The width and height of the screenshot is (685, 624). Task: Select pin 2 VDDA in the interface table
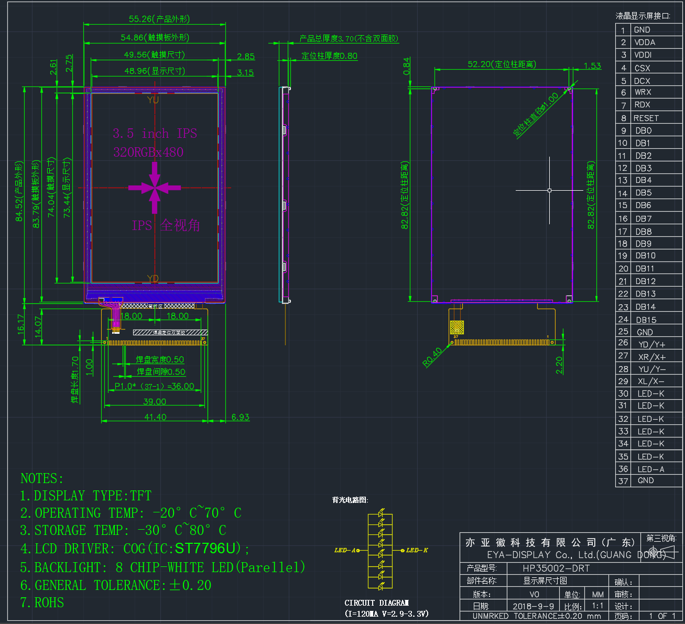[649, 42]
